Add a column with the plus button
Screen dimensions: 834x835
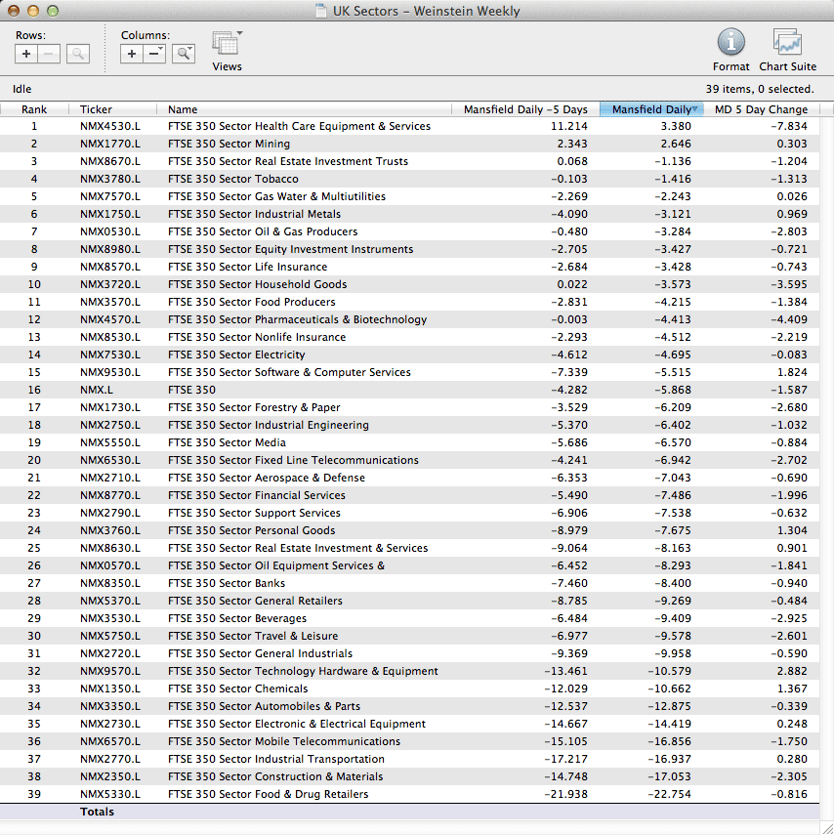pos(132,55)
